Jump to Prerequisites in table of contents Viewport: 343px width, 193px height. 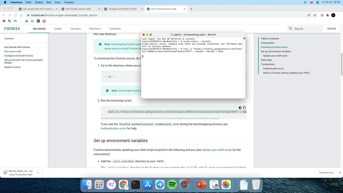pyautogui.click(x=268, y=43)
